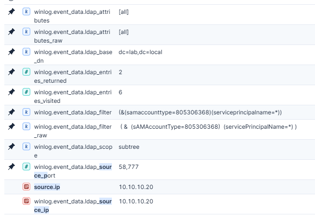Viewport: 315px width, 223px height.
Task: Unpin the ldap_attributes field row
Action: [x=12, y=11]
